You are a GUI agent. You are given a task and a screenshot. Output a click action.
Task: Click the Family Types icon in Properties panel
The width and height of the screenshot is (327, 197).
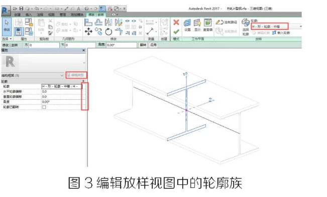click(x=29, y=32)
